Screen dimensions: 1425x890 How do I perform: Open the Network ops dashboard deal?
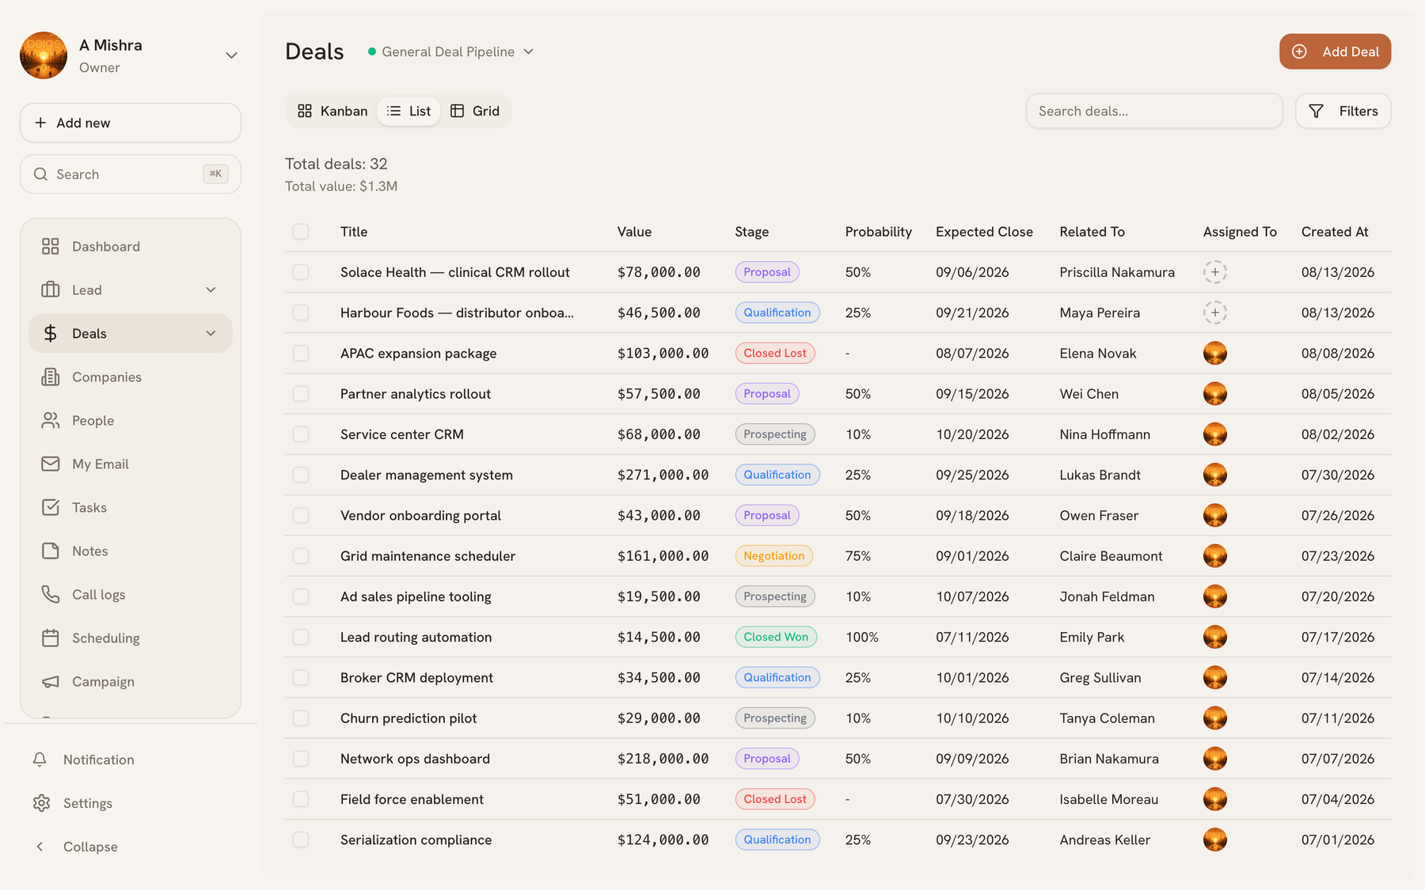415,759
